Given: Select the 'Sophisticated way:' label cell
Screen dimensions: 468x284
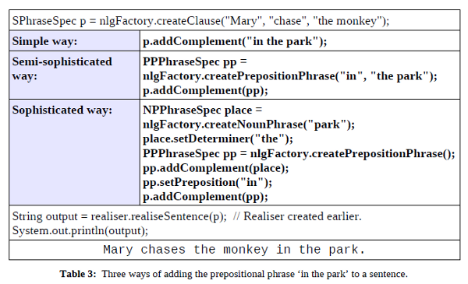Looking at the screenshot, I should click(74, 153).
